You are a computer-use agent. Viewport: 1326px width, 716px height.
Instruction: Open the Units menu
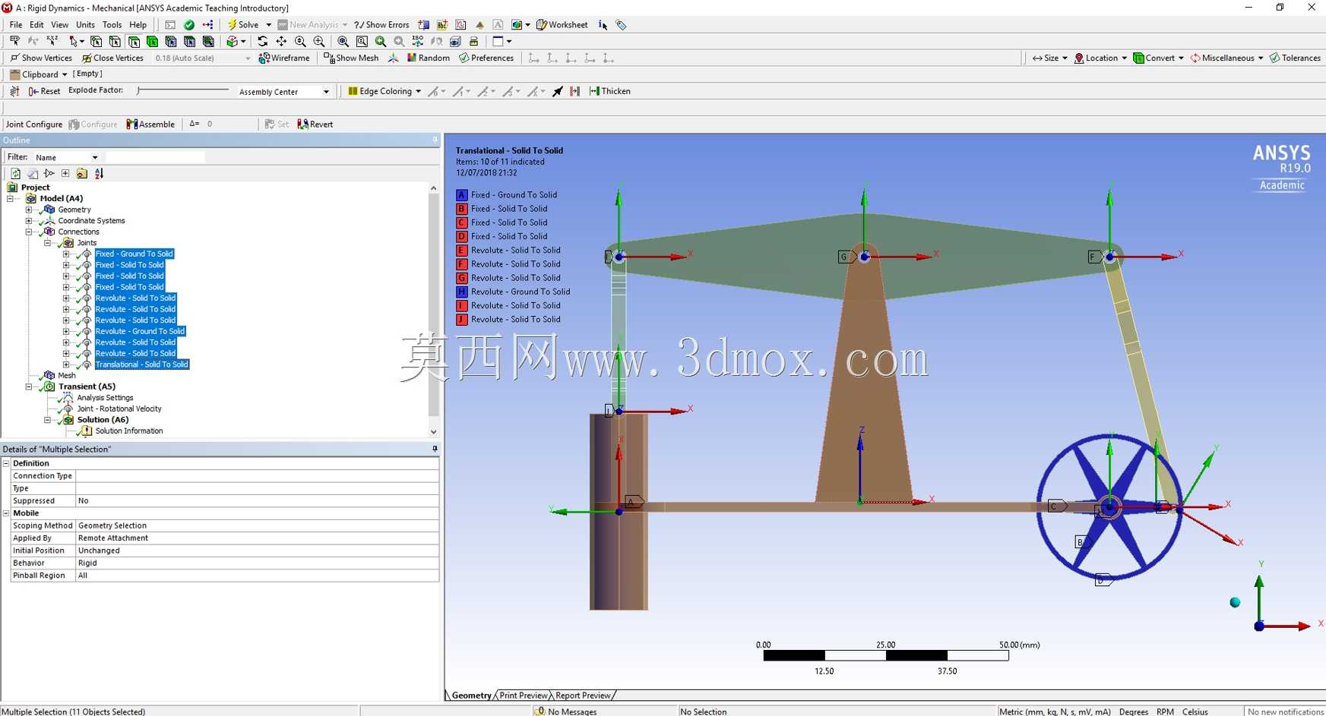click(85, 25)
